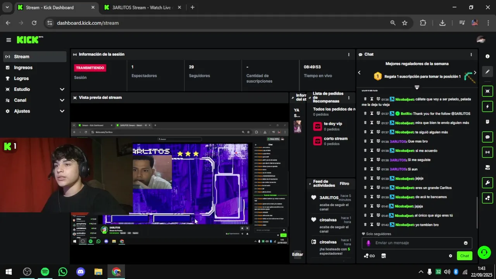Open a new browser tab
Image resolution: width=496 pixels, height=279 pixels.
click(193, 7)
